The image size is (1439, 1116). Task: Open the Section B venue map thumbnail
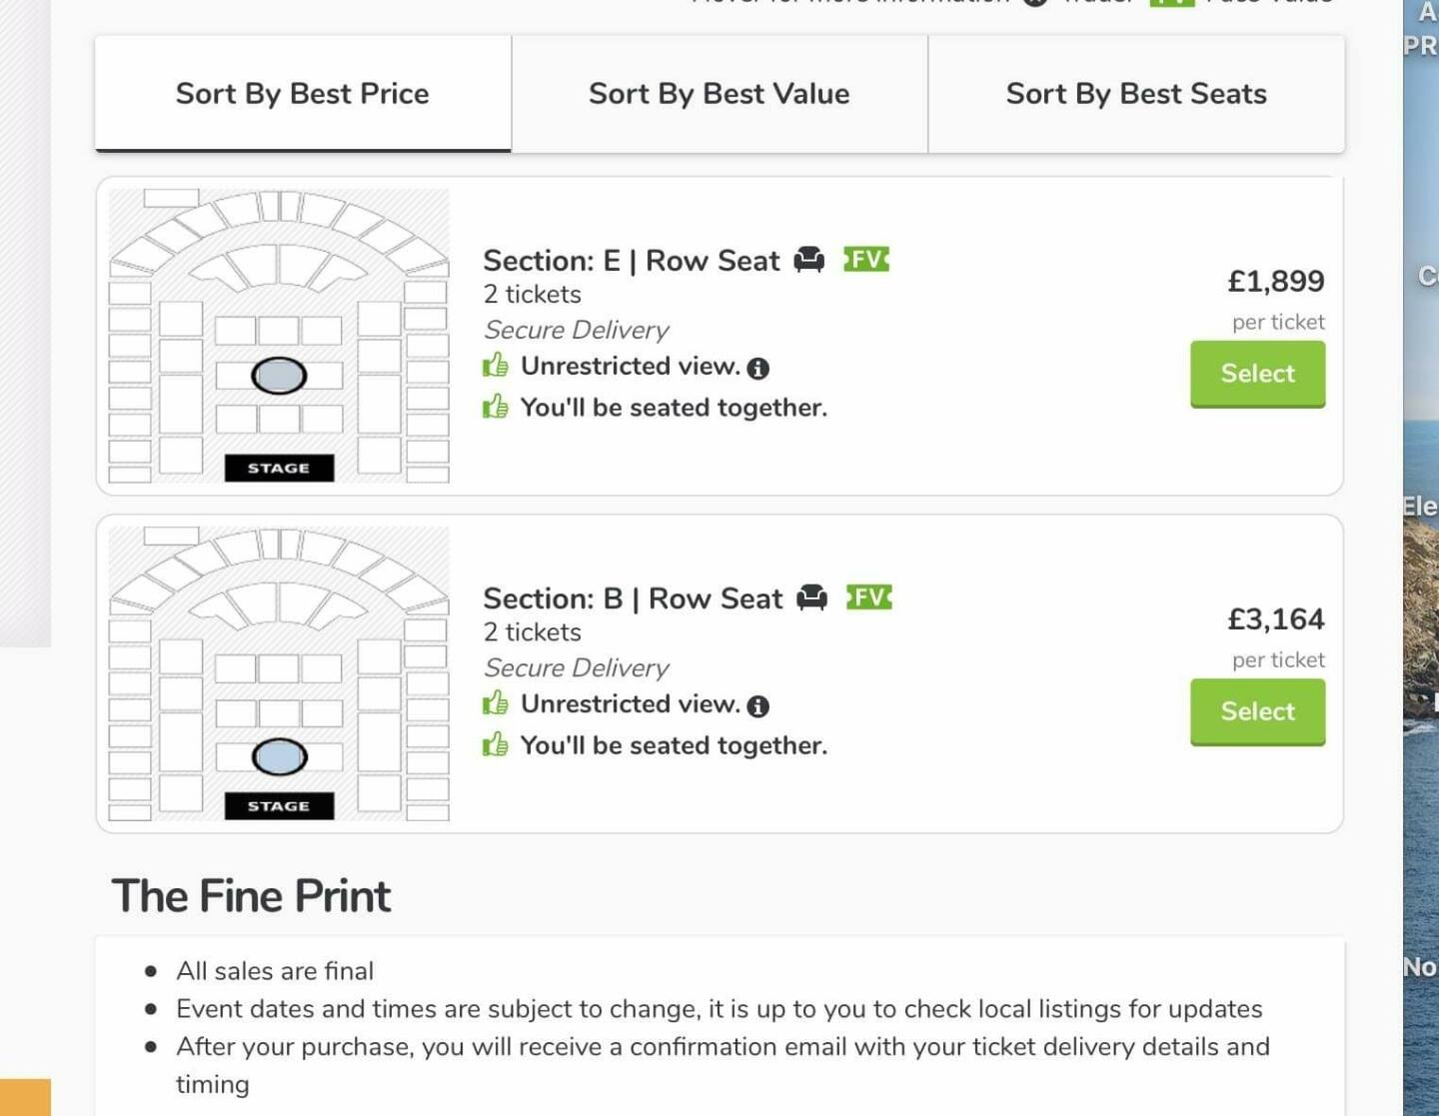[x=279, y=673]
